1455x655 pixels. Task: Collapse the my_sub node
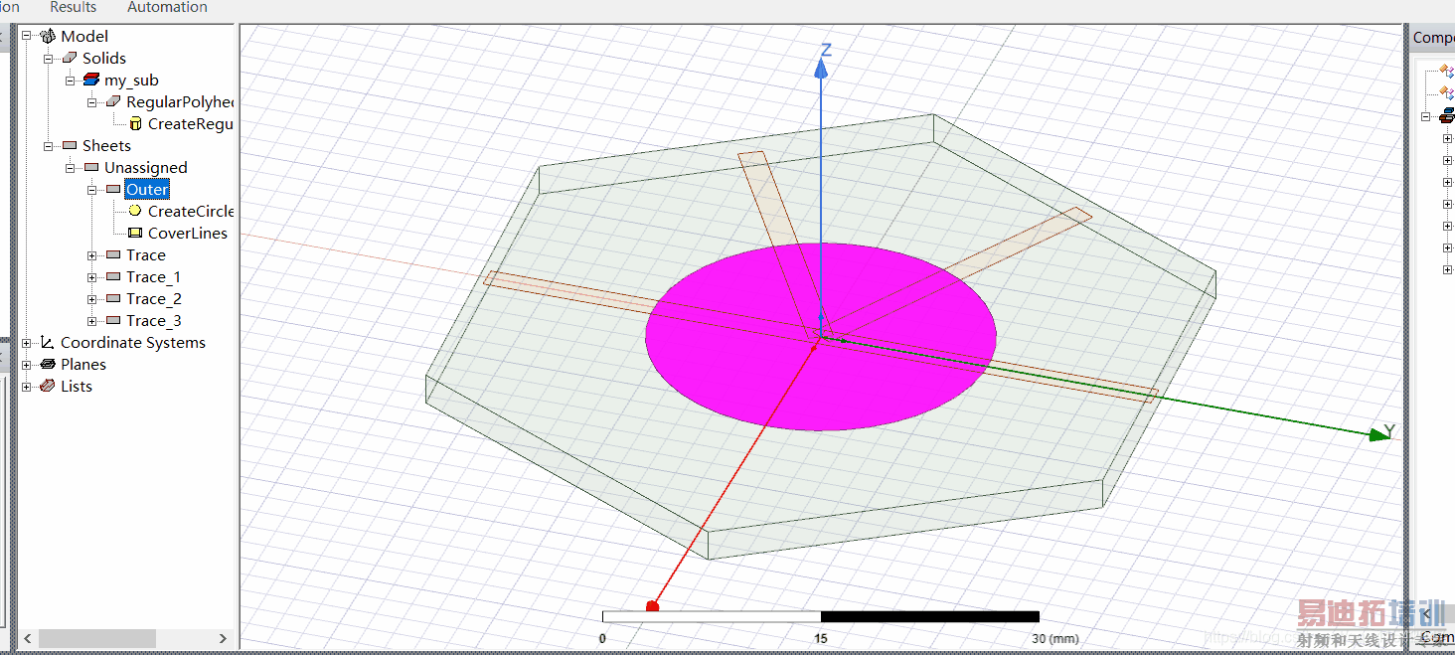pyautogui.click(x=71, y=81)
